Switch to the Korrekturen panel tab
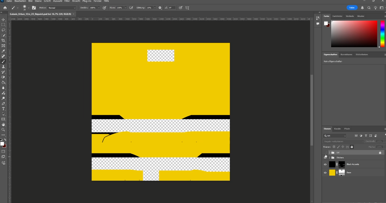This screenshot has height=203, width=386. coord(346,54)
